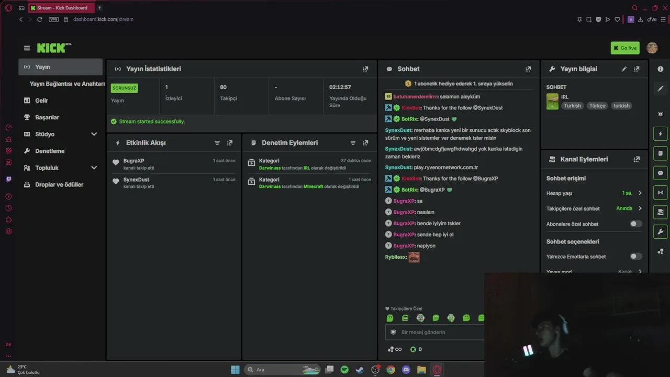Open Google Chrome from the taskbar
Image resolution: width=670 pixels, height=377 pixels.
tap(390, 370)
